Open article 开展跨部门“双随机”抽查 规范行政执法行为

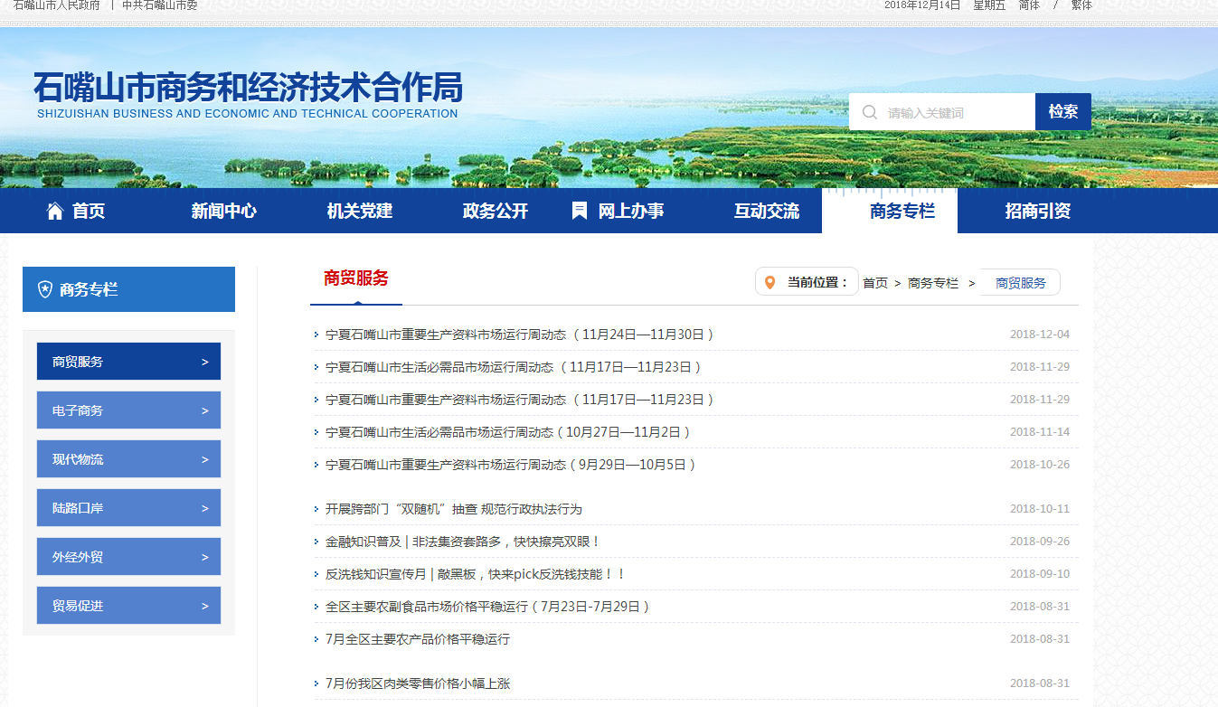click(453, 509)
